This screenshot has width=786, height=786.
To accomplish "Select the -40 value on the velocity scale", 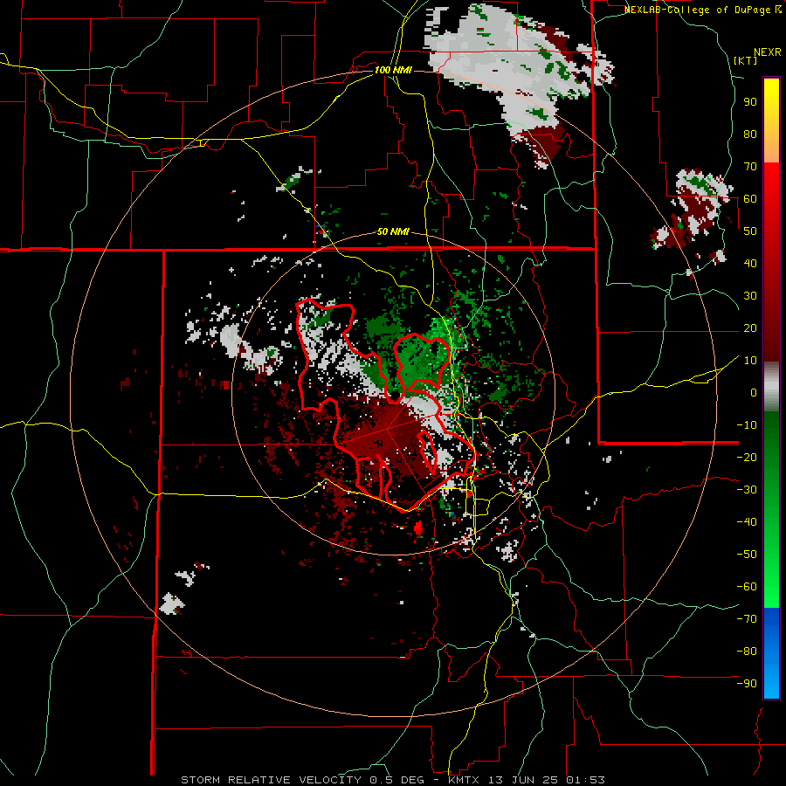I will tap(747, 522).
